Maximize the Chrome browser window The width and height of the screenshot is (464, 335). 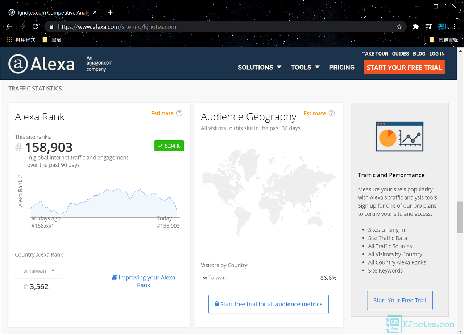coord(435,6)
